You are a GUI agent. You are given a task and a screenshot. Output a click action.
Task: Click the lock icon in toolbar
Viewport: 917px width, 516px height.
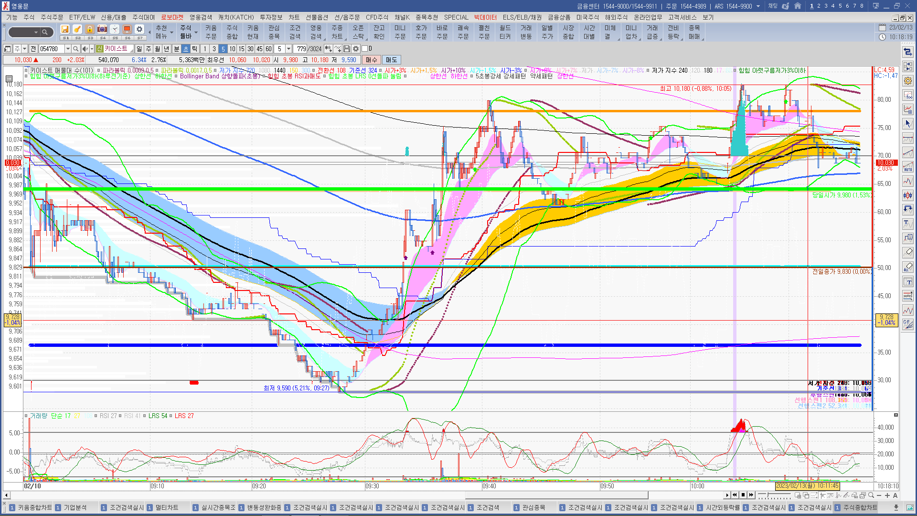point(90,30)
